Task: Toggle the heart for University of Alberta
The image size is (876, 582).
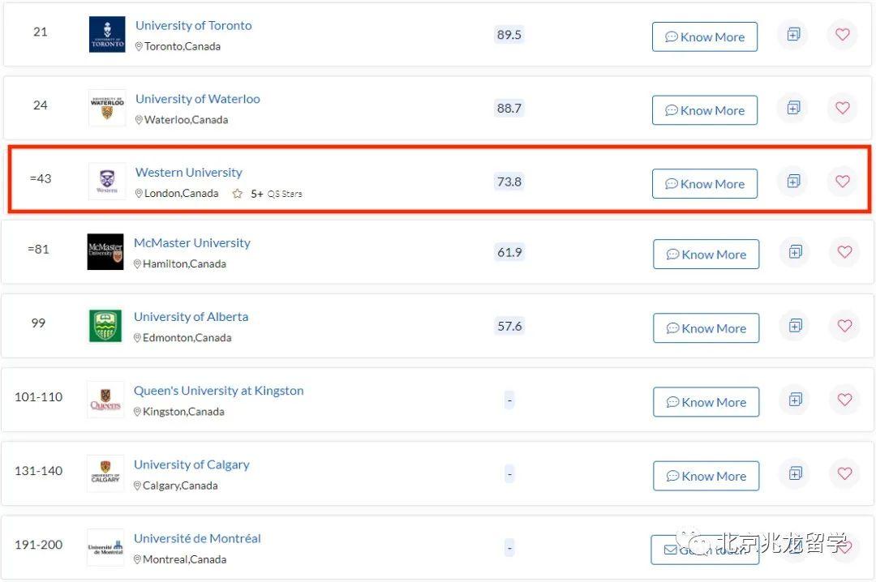Action: [x=844, y=326]
